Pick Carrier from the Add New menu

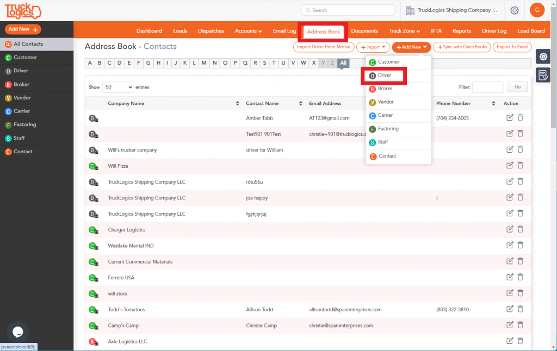click(398, 115)
